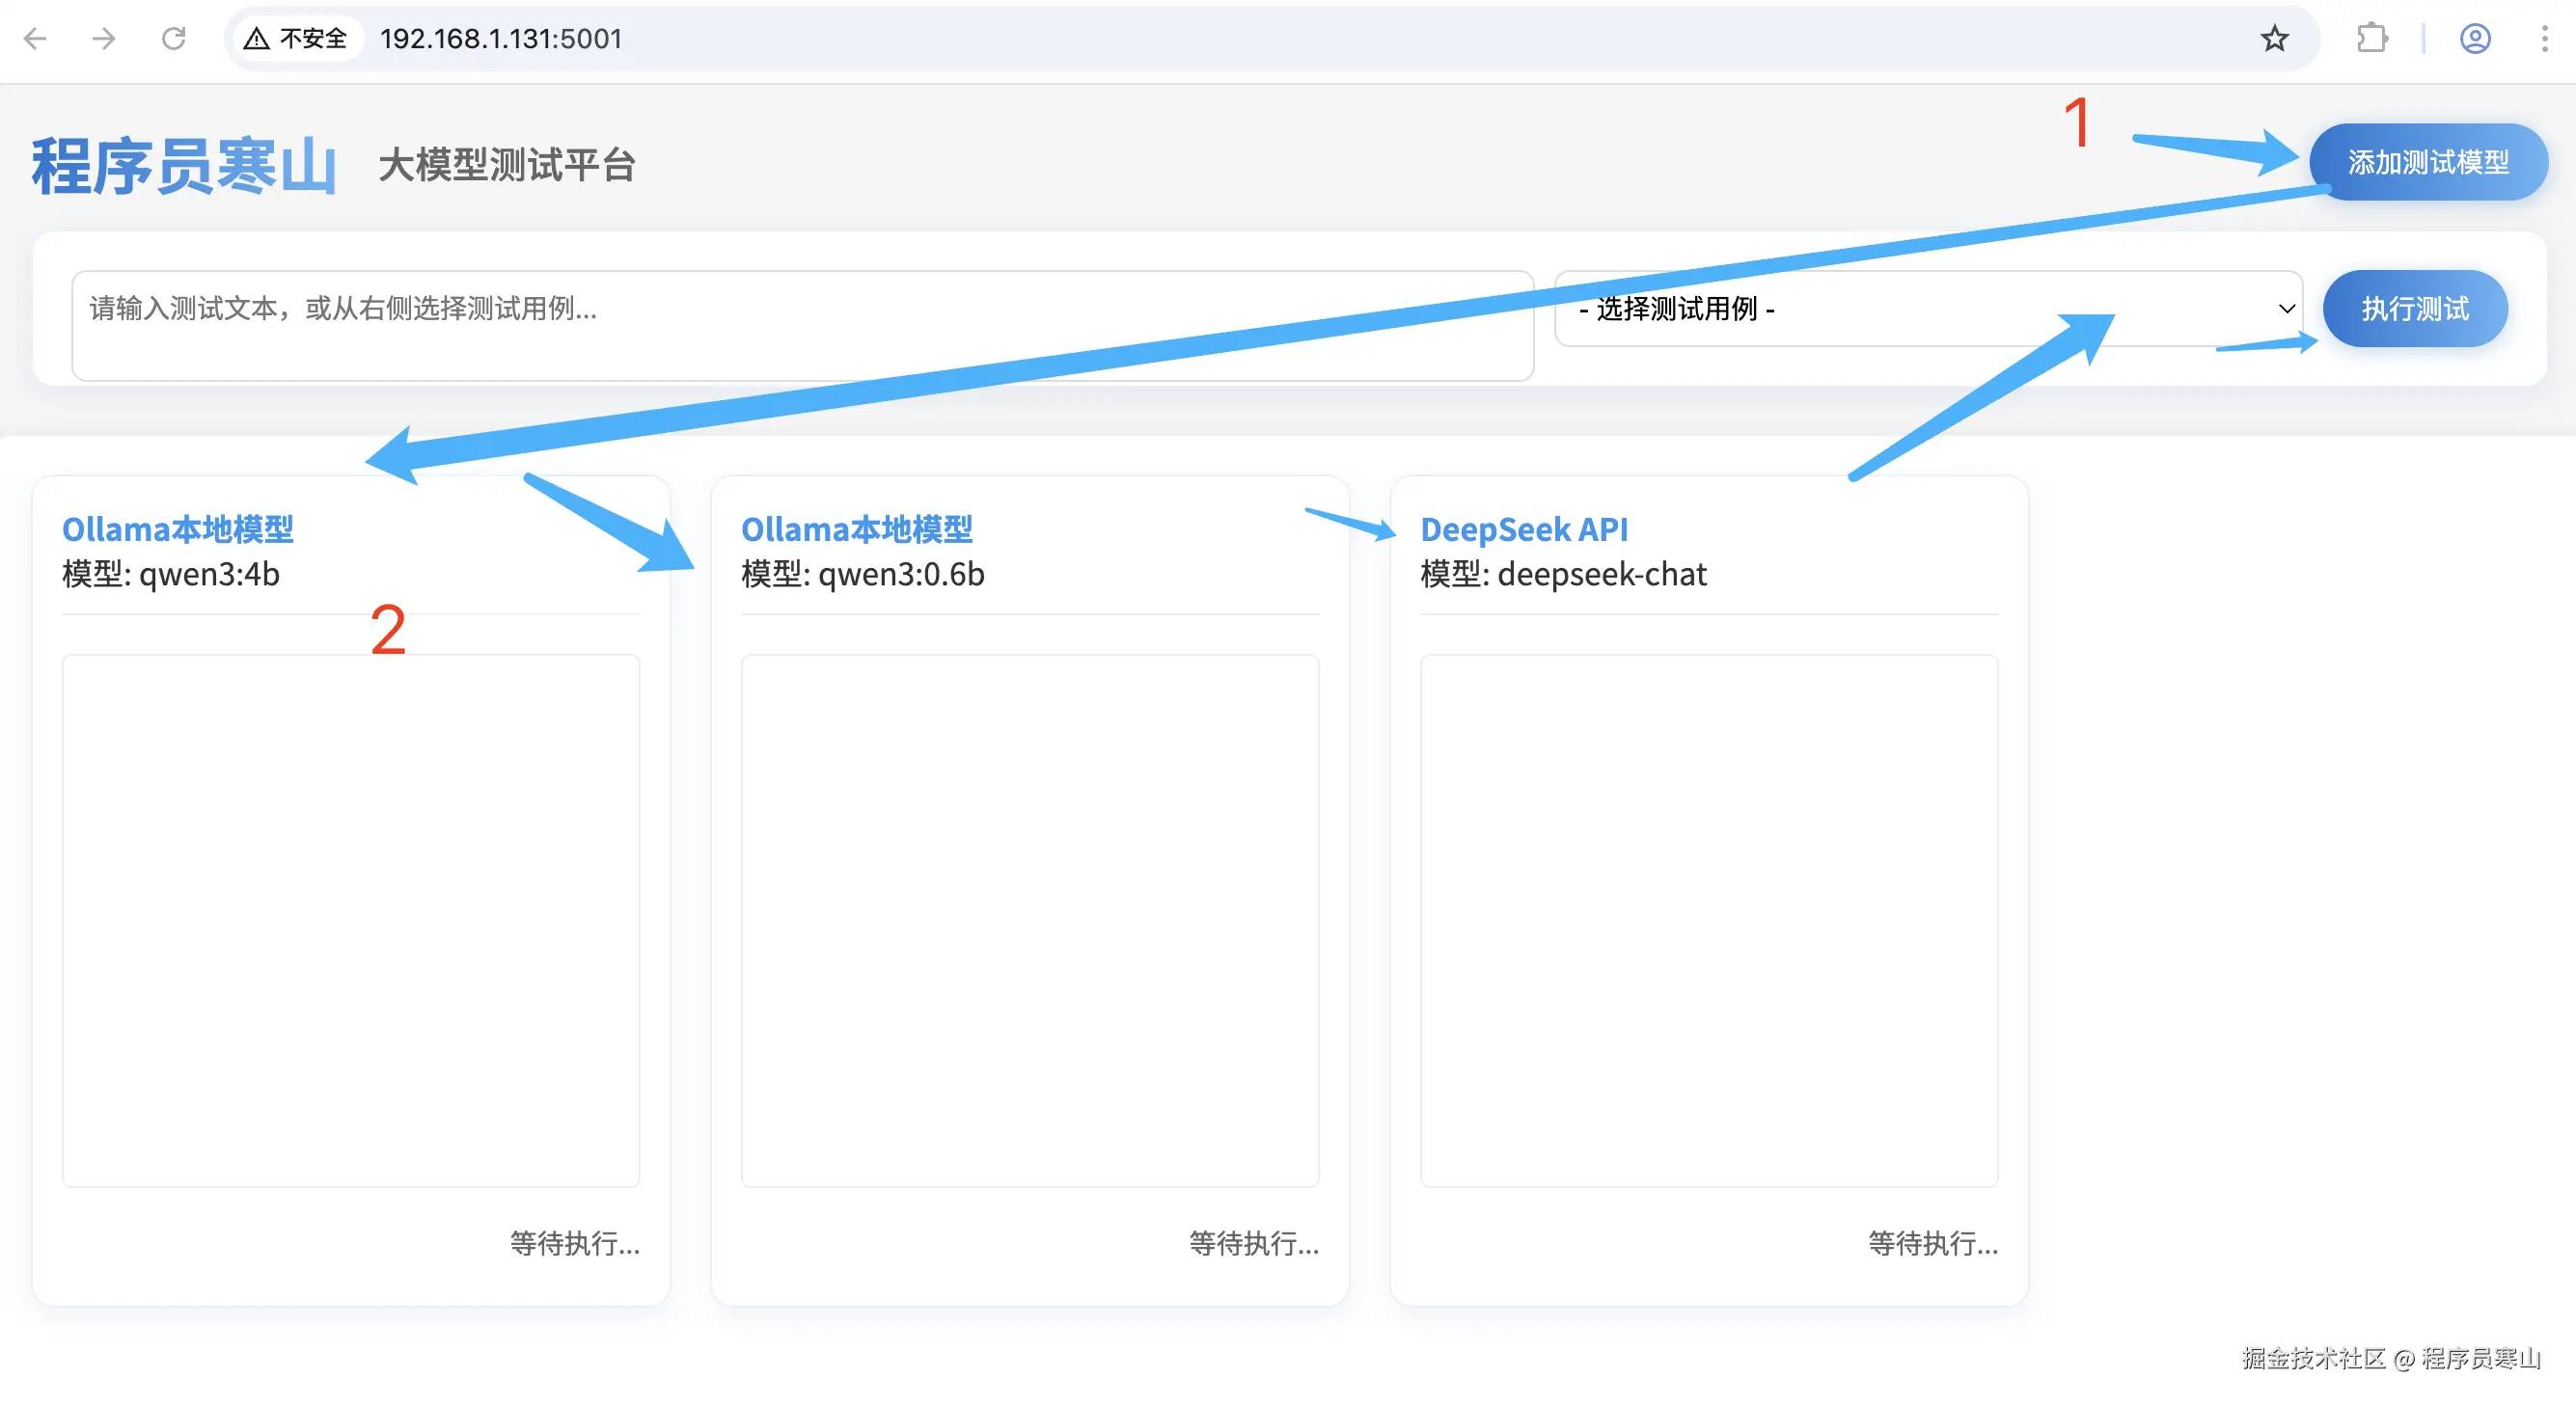Click the 程序员寒山 logo title
This screenshot has height=1406, width=2576.
point(184,165)
